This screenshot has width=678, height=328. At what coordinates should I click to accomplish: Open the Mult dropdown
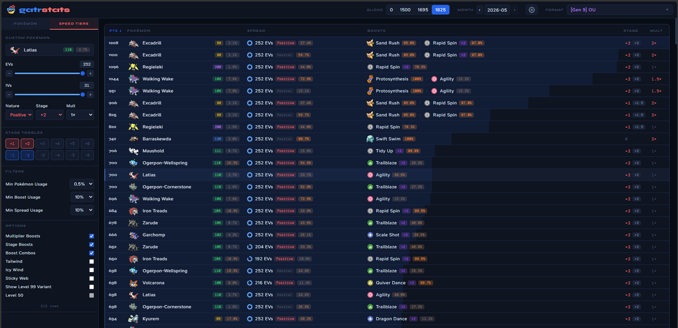[80, 115]
